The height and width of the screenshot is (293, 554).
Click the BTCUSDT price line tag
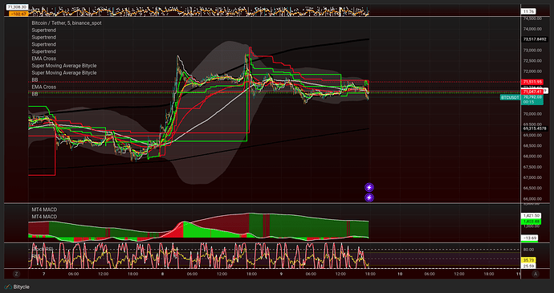point(510,97)
